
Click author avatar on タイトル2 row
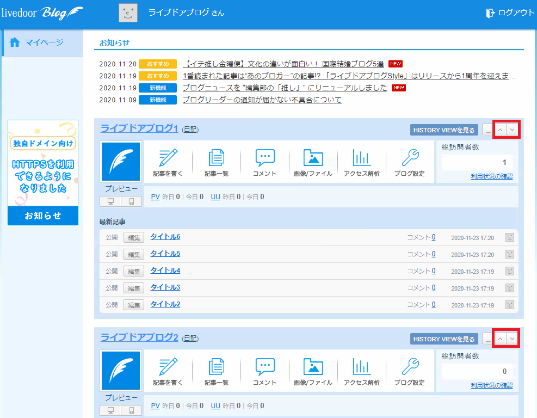click(510, 305)
